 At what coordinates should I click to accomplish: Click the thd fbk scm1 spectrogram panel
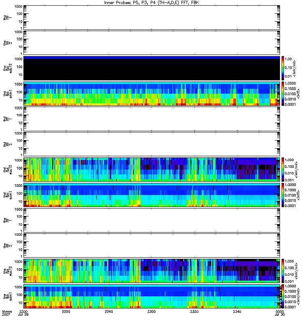(151, 195)
